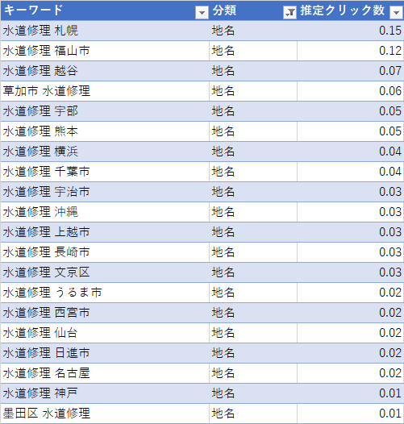404x424 pixels.
Task: Click 地名 in the 名古屋 row
Action: coord(223,373)
